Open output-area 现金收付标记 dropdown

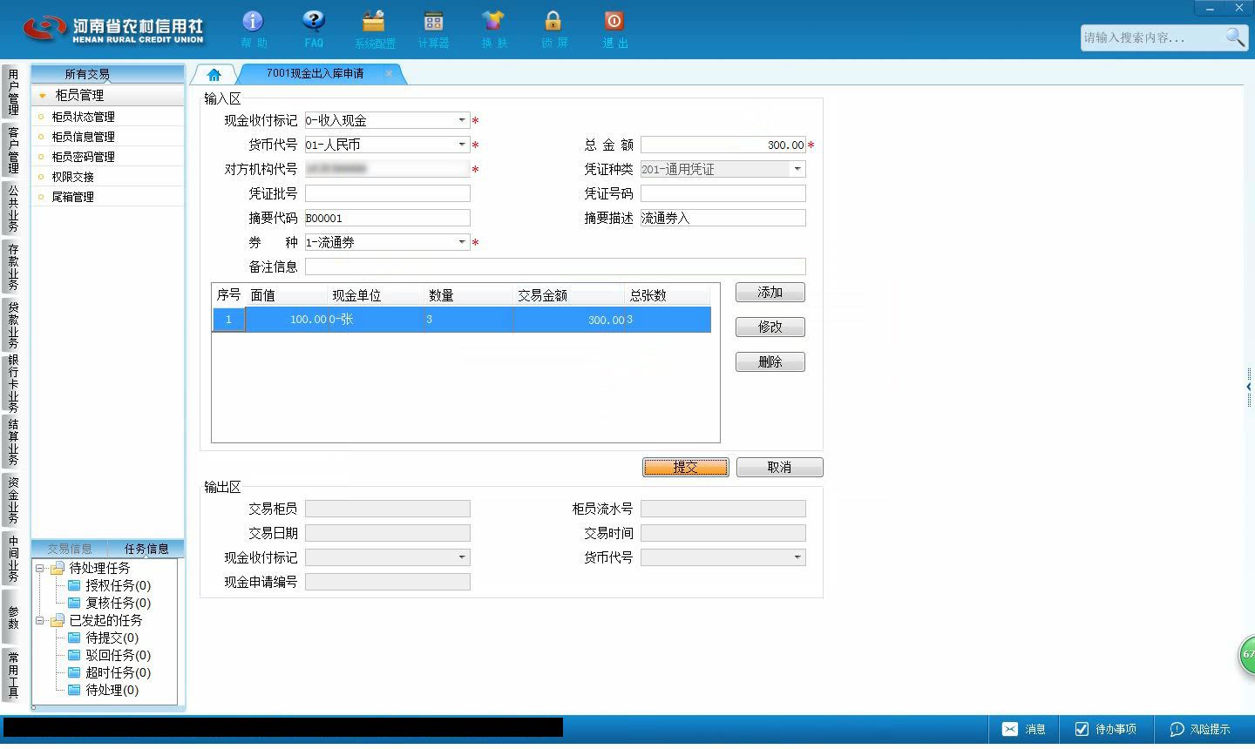[x=462, y=557]
